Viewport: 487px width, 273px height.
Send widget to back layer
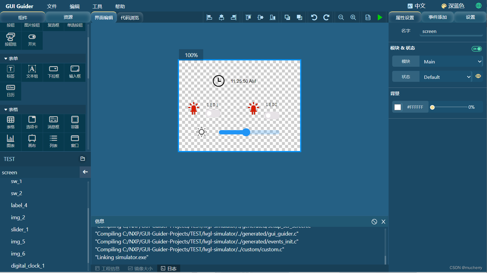coord(287,18)
